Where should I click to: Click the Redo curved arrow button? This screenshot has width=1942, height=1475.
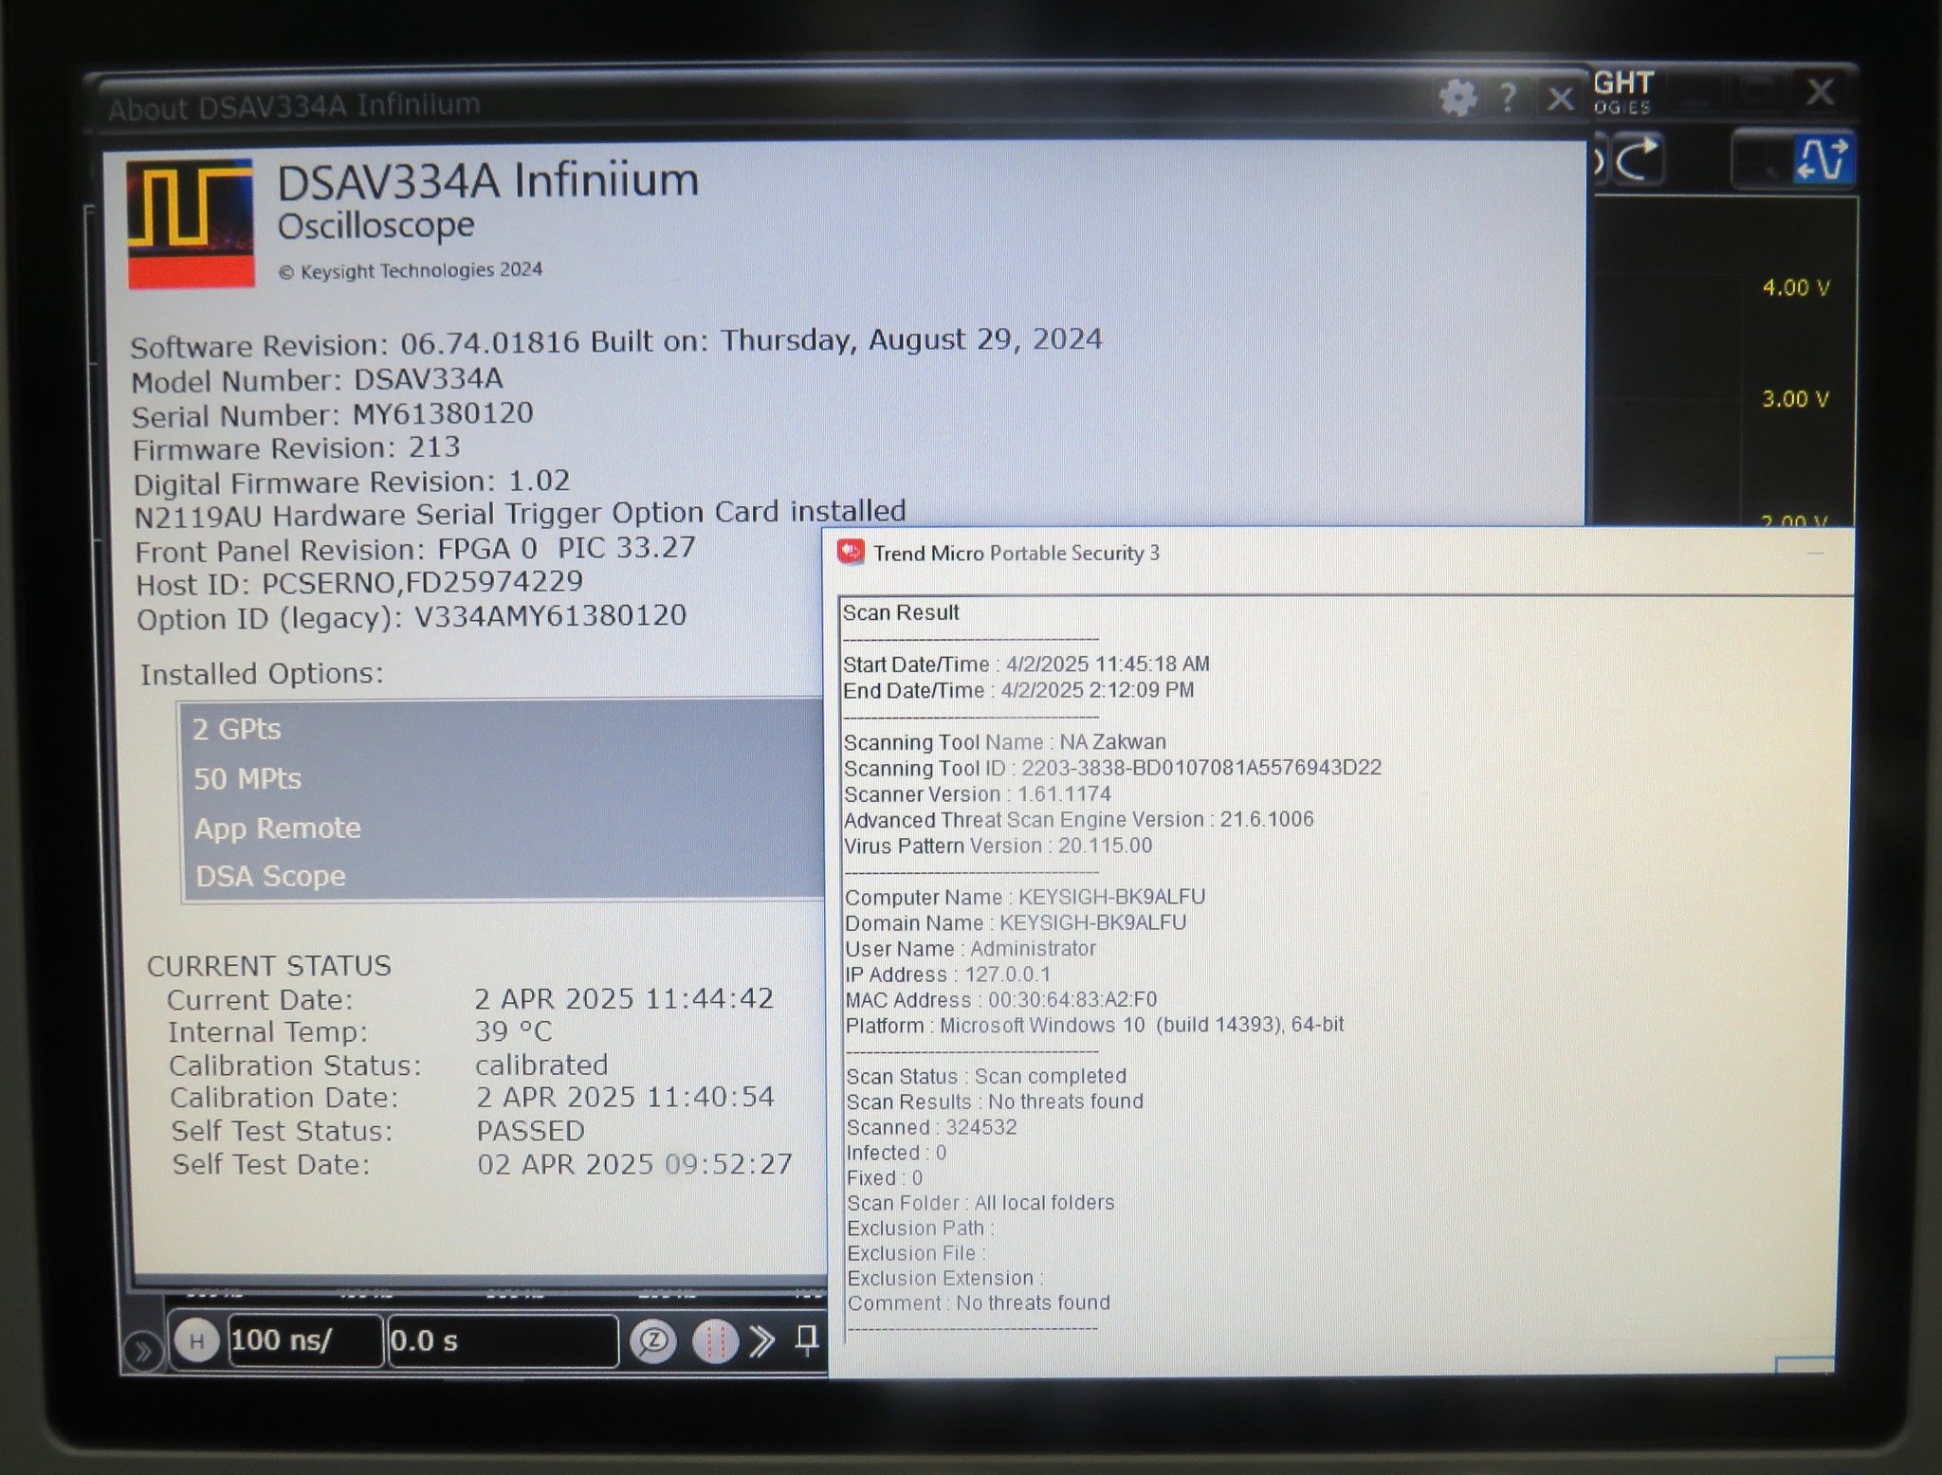click(1638, 159)
